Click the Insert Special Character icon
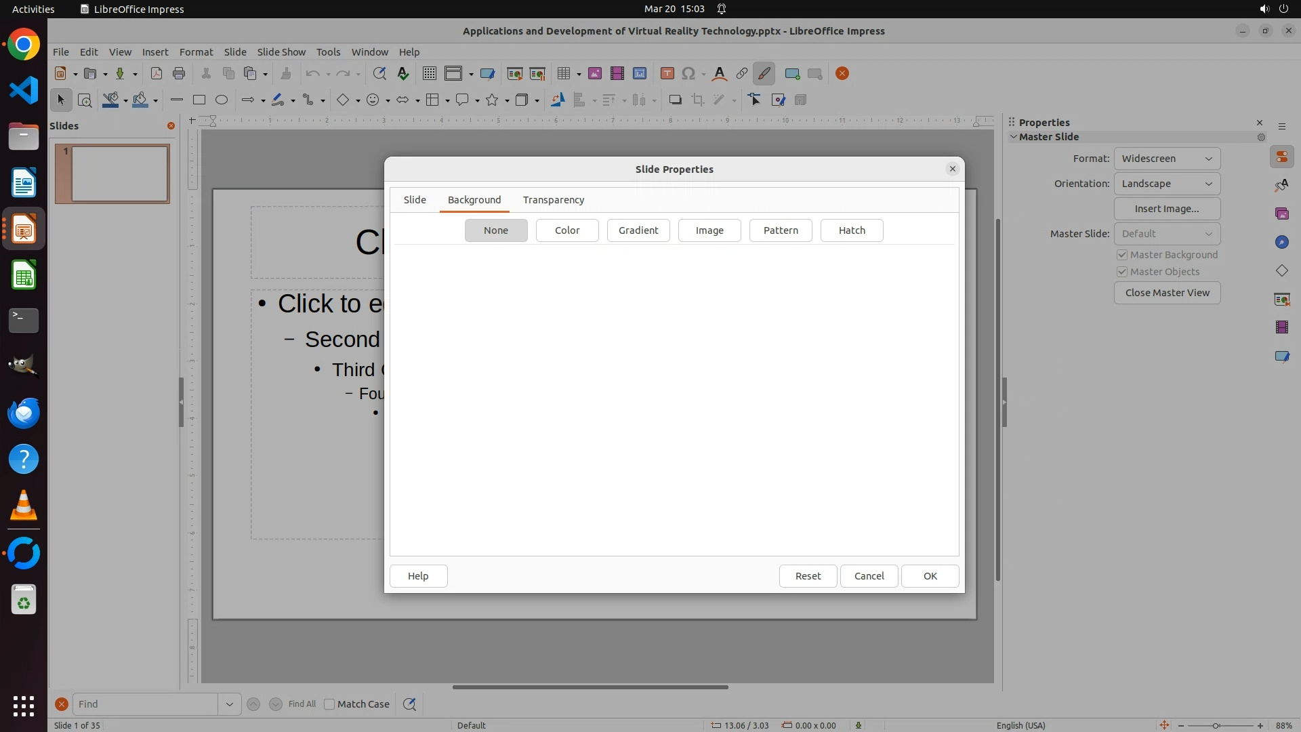Image resolution: width=1301 pixels, height=732 pixels. pyautogui.click(x=688, y=74)
